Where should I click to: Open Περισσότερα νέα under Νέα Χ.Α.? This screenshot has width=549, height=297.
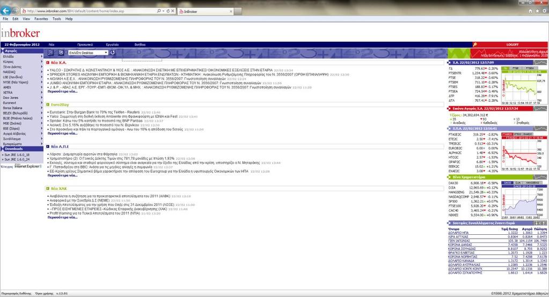pos(62,92)
